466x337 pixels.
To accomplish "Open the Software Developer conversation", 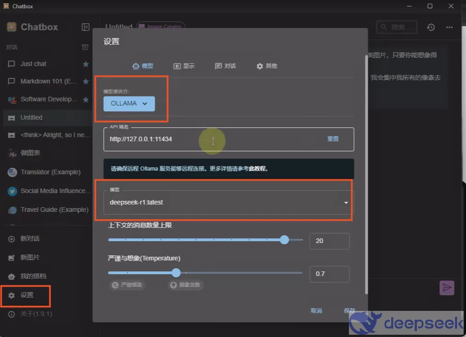I will point(48,99).
